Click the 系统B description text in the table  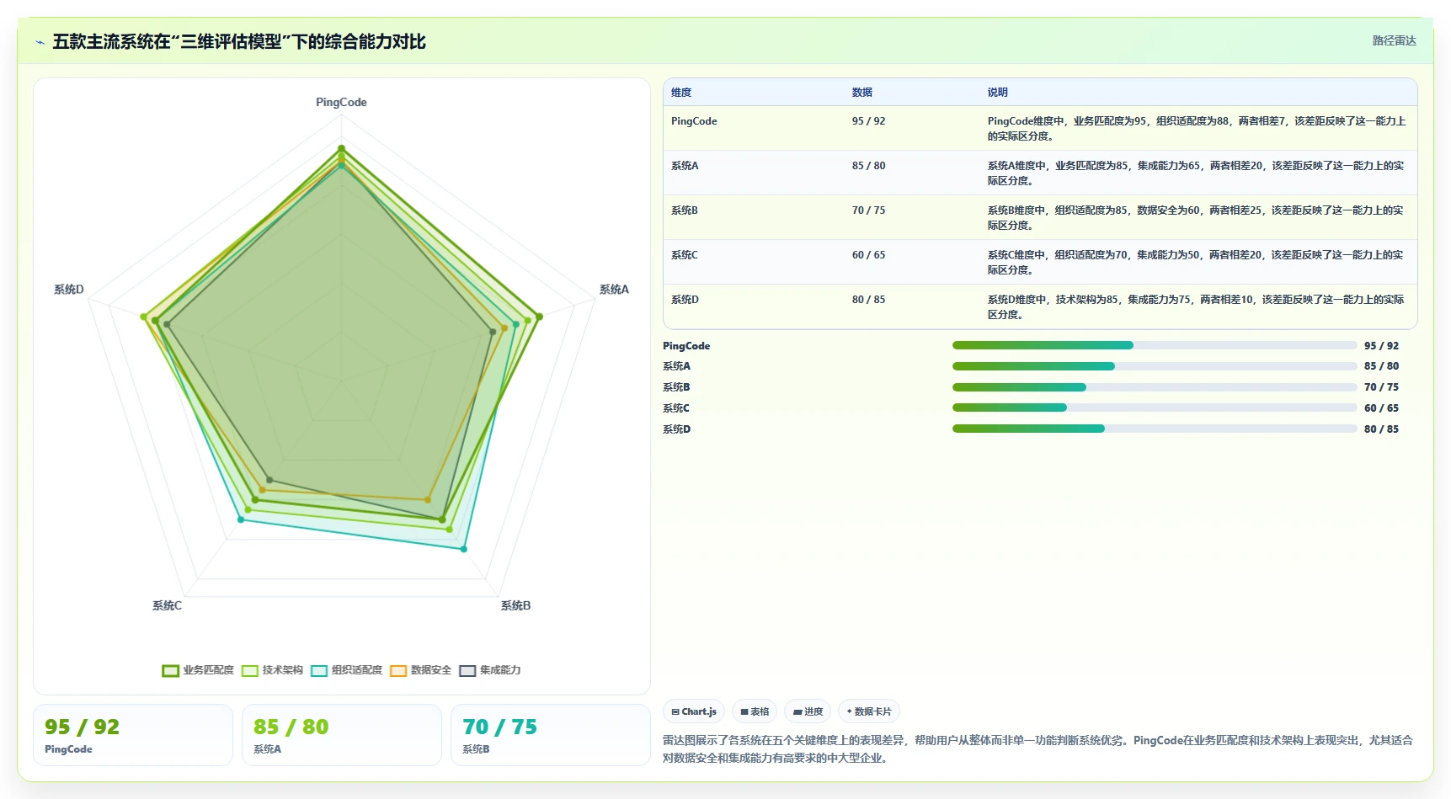(1196, 218)
